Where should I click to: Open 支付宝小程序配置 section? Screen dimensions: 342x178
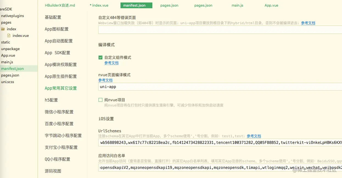pos(61,147)
